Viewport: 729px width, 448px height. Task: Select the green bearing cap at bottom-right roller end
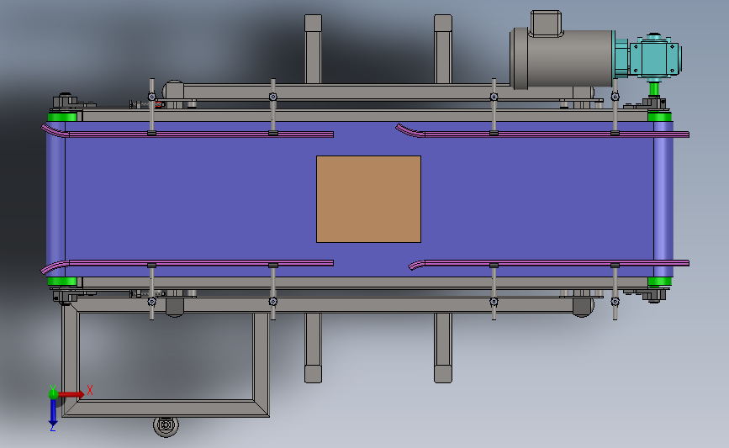click(x=660, y=282)
